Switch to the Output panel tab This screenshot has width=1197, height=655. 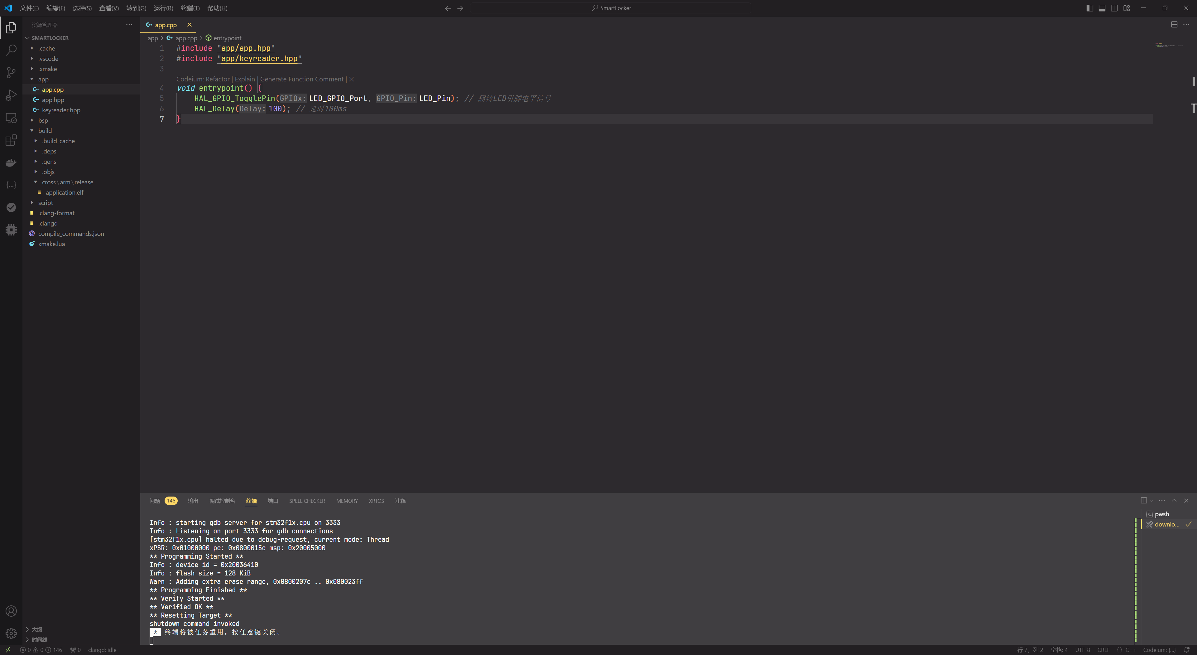tap(193, 501)
